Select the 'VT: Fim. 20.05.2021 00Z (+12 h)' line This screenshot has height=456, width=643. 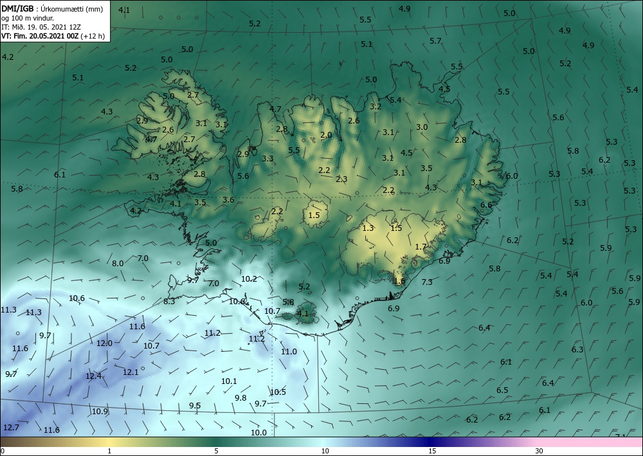[x=53, y=36]
